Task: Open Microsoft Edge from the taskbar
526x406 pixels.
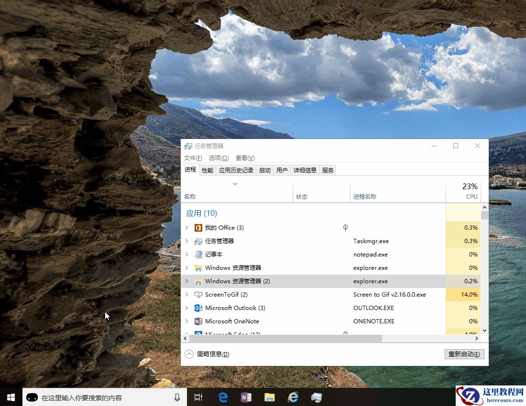Action: [x=222, y=397]
